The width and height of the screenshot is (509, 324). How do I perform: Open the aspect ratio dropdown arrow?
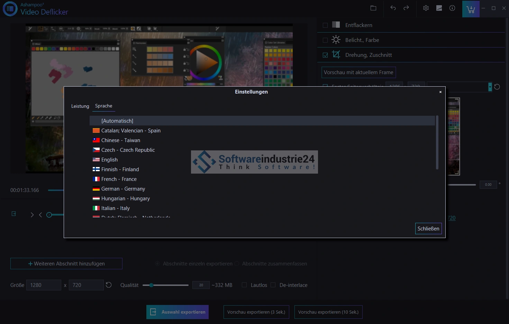(490, 87)
